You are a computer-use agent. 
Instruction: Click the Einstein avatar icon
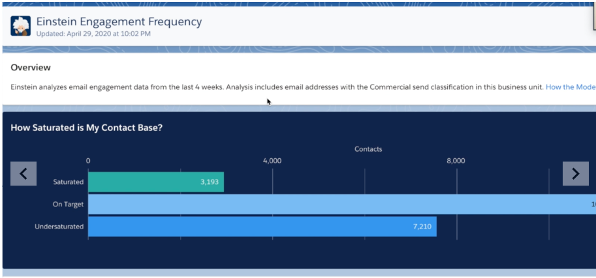tap(20, 26)
